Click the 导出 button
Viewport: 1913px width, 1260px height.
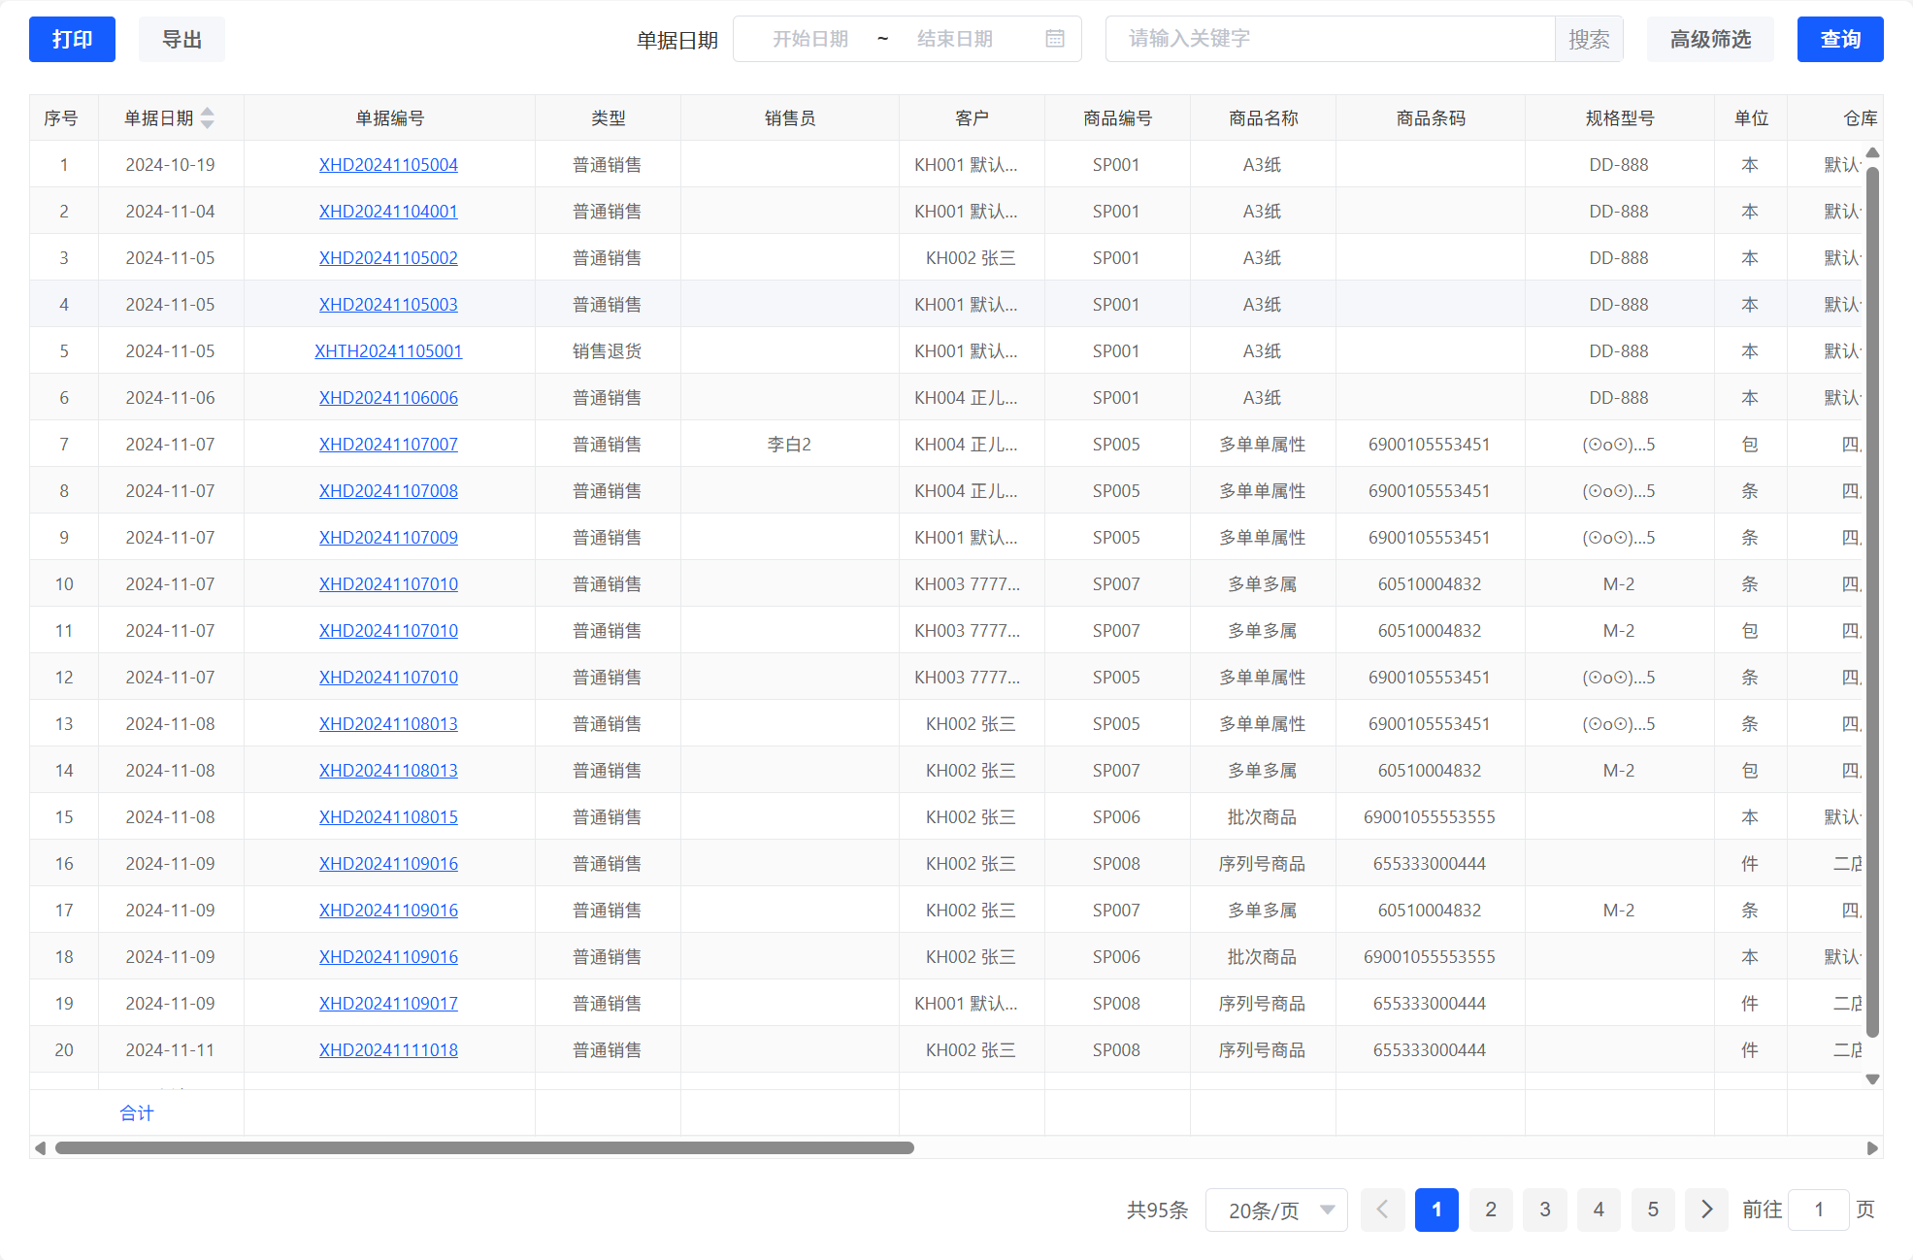coord(181,39)
